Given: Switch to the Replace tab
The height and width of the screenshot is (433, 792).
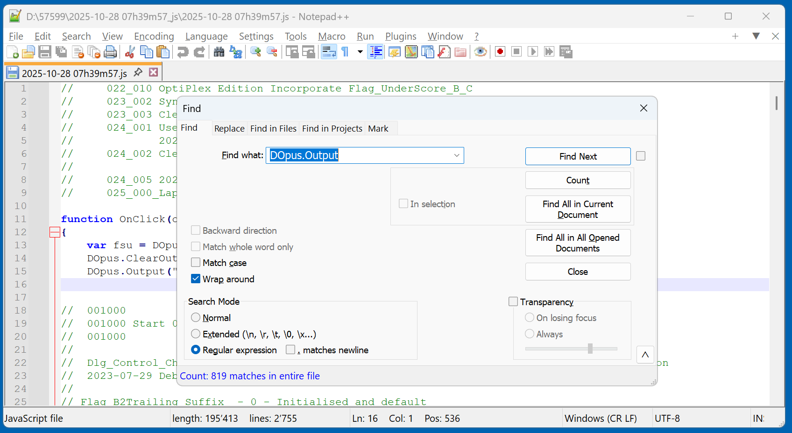Looking at the screenshot, I should pyautogui.click(x=229, y=128).
